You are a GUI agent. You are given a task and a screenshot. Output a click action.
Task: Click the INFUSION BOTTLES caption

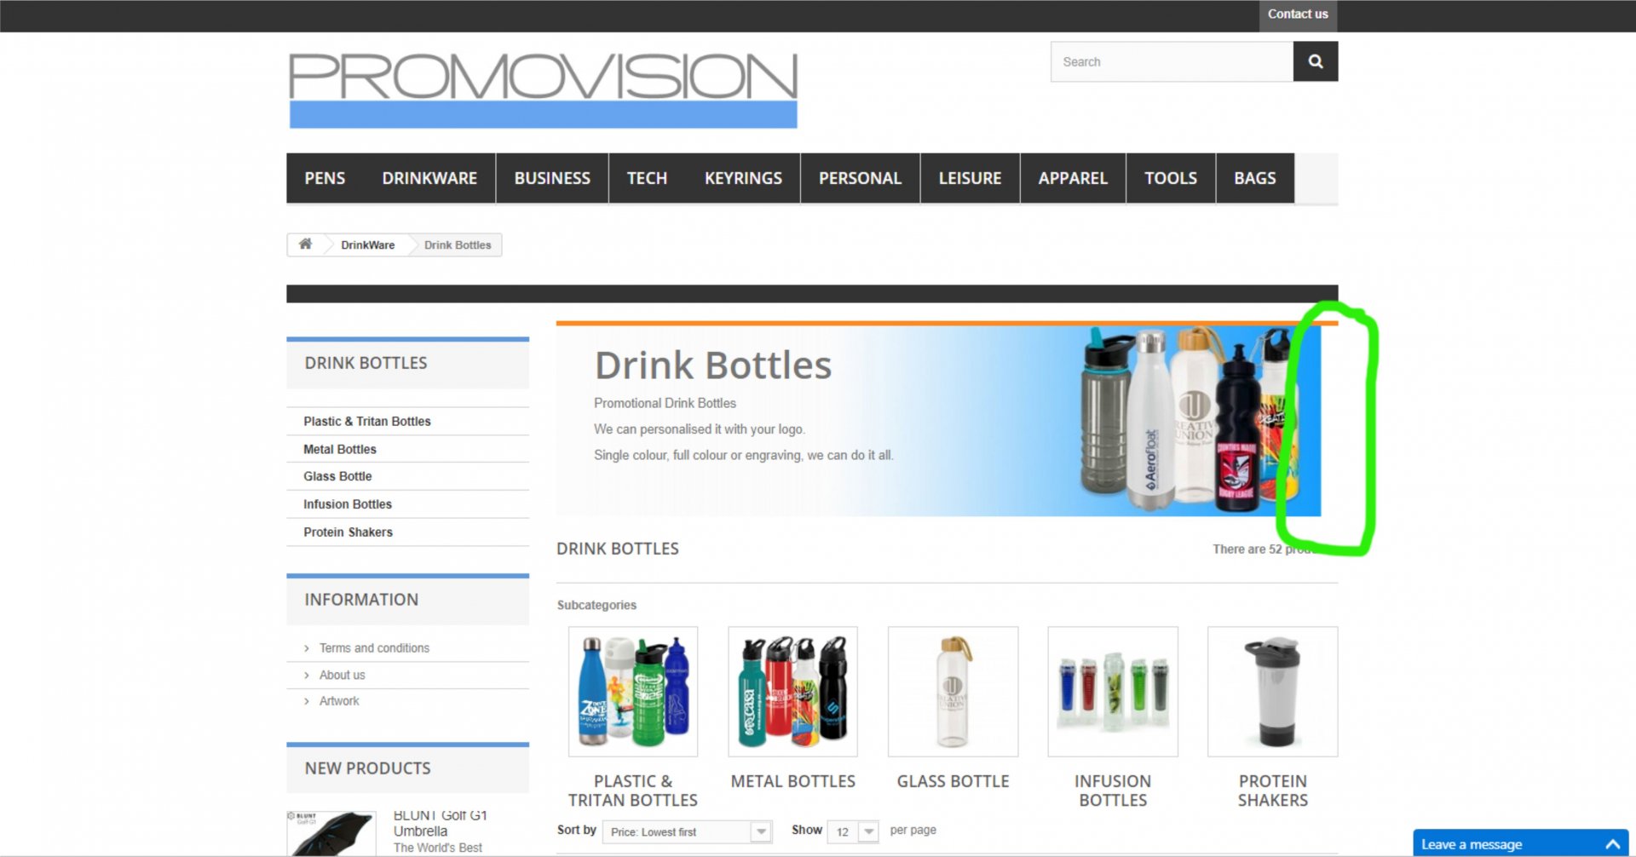[1113, 791]
